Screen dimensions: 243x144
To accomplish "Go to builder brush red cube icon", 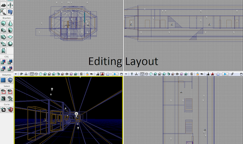I will 10,110.
